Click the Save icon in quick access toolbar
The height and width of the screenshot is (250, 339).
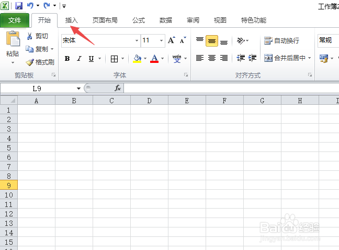click(x=19, y=6)
